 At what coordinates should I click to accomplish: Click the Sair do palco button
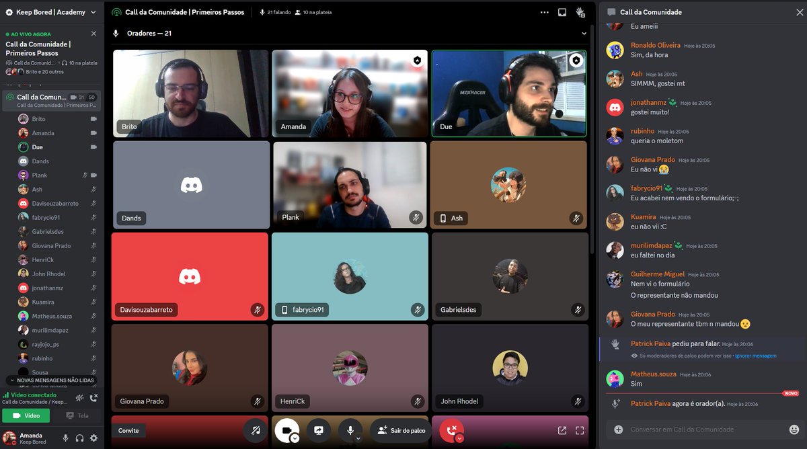coord(401,430)
